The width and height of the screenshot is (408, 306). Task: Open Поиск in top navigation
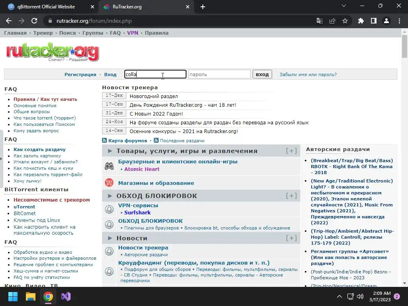pyautogui.click(x=68, y=33)
